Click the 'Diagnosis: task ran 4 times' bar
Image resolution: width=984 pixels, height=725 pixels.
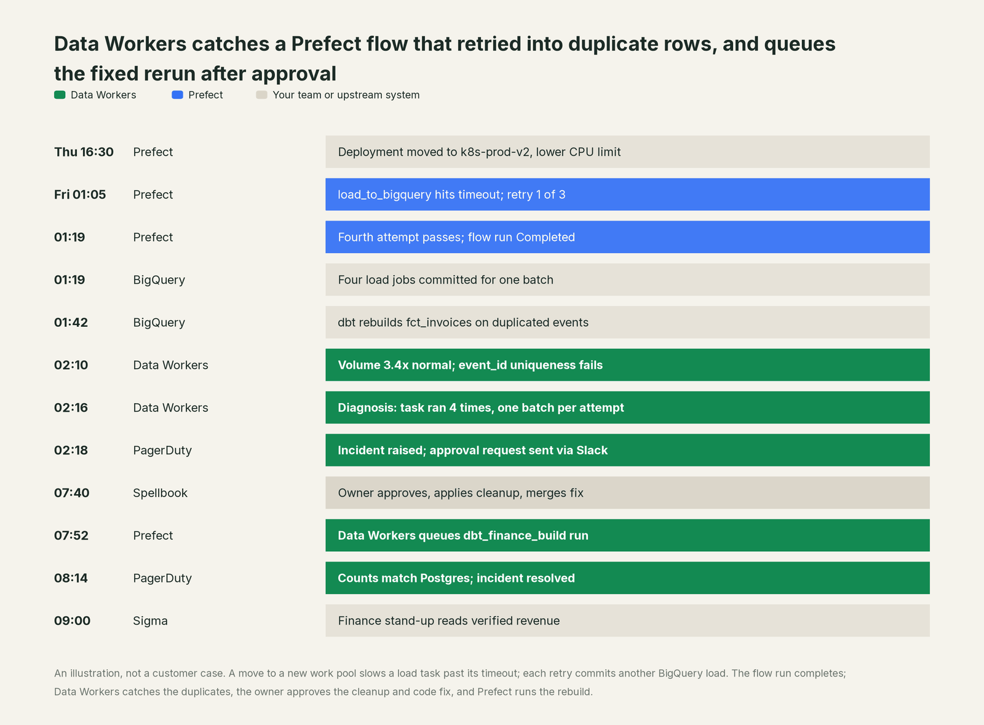627,407
